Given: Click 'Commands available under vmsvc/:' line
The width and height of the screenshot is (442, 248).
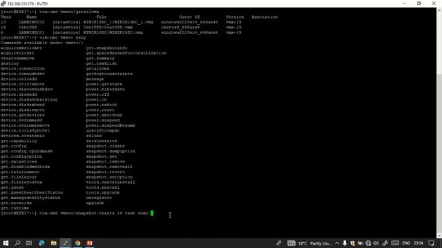Looking at the screenshot, I should 42,43.
